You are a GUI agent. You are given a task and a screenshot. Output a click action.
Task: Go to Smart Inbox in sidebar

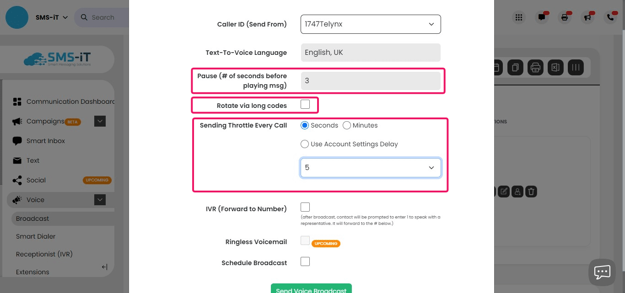coord(46,141)
